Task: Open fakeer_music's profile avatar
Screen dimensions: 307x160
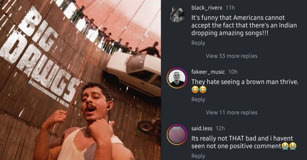Action: [x=177, y=78]
